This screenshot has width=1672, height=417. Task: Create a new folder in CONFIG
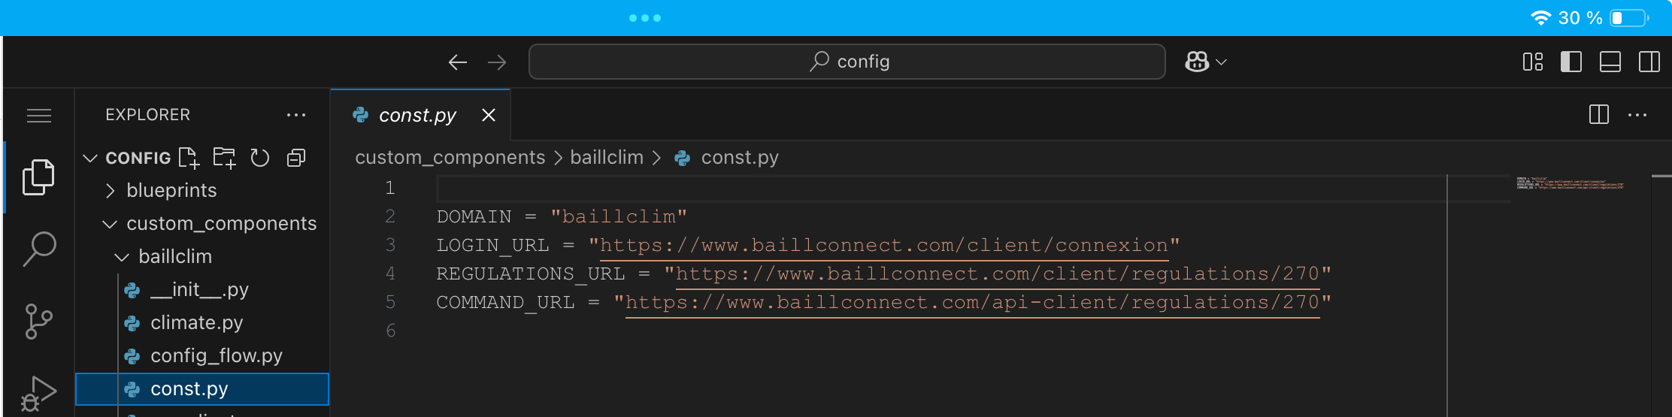click(x=224, y=158)
